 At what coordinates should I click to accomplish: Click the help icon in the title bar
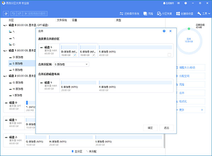pos(185,3)
